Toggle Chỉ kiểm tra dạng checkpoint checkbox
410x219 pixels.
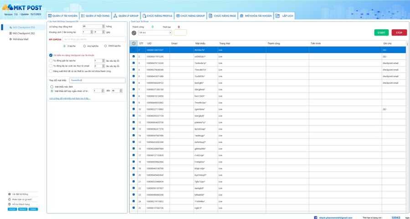coord(51,55)
